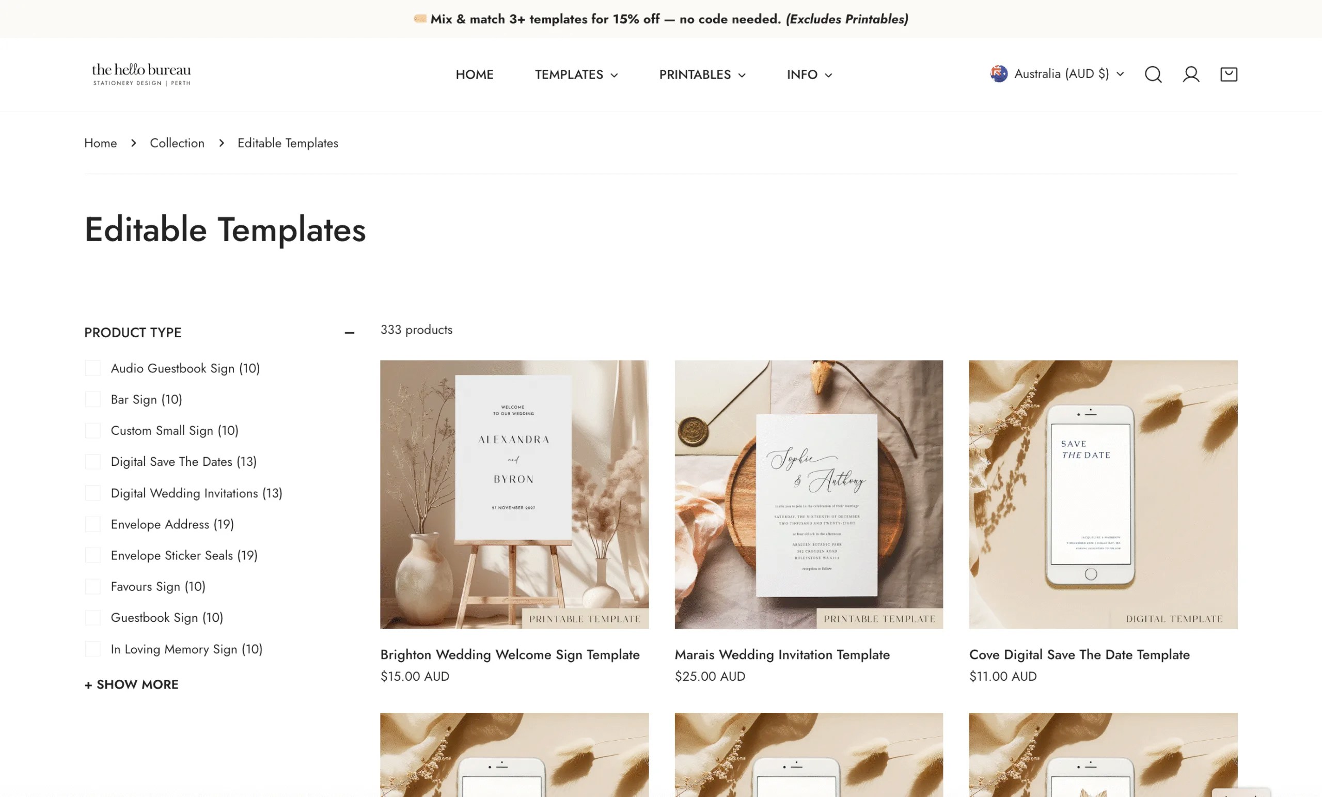Click the hello bureau logo
The height and width of the screenshot is (797, 1322).
[x=141, y=74]
